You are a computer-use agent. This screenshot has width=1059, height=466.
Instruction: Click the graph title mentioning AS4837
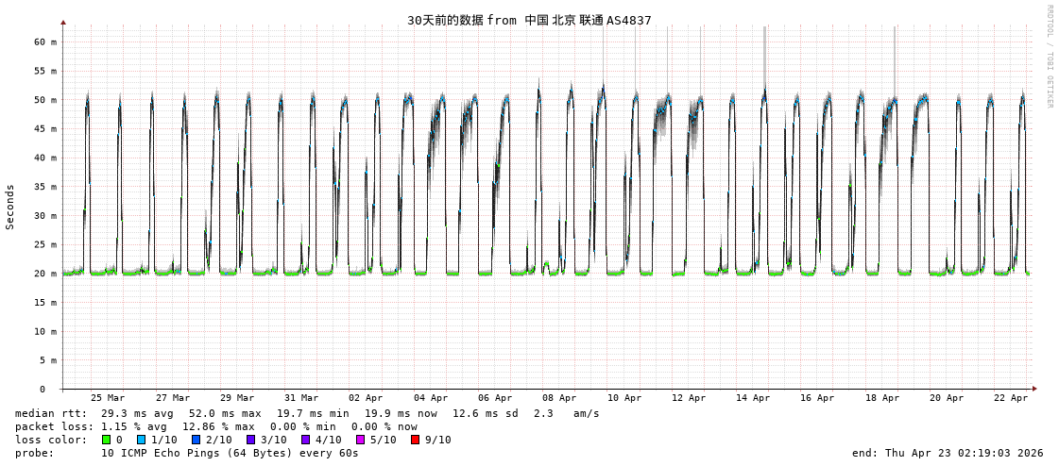click(529, 20)
